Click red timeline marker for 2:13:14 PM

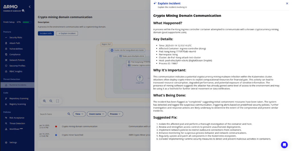[x=56, y=126]
